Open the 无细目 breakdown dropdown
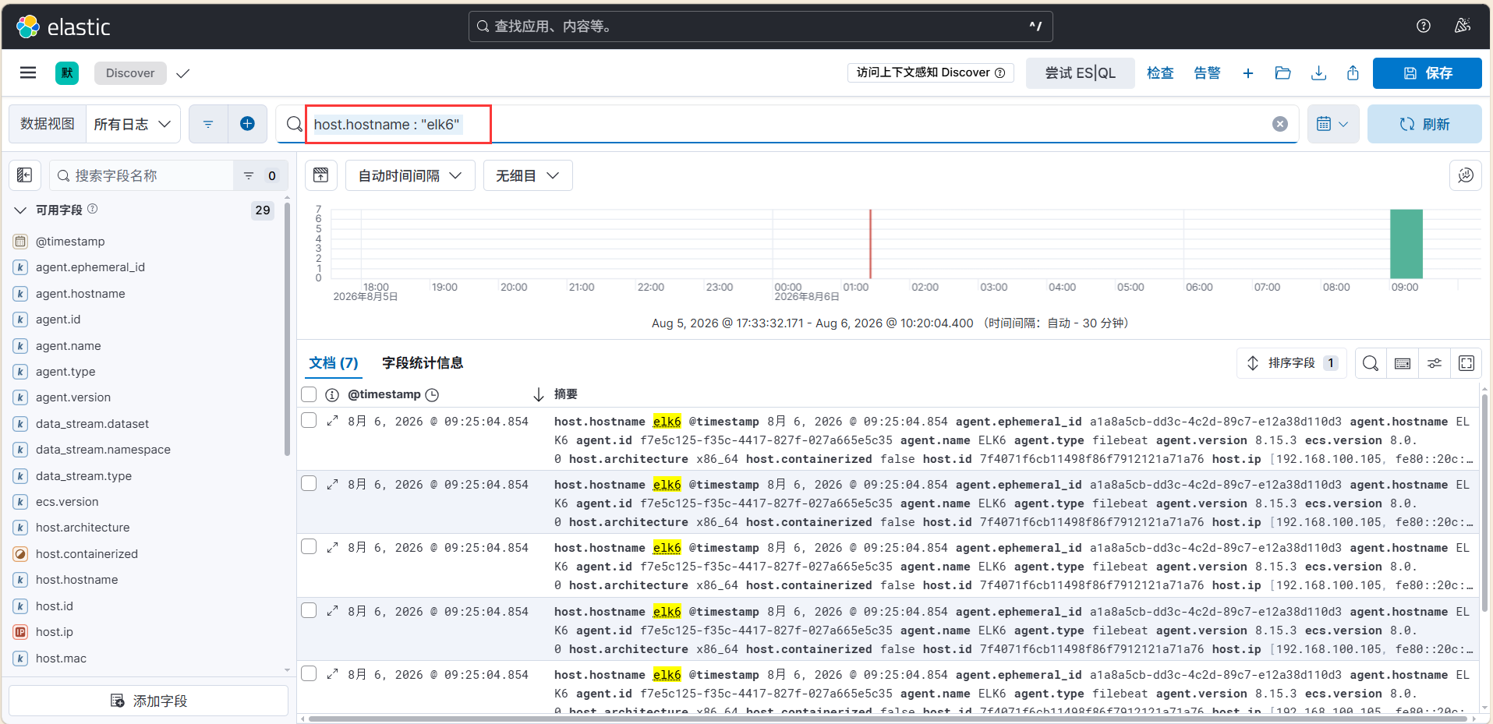Viewport: 1493px width, 724px height. click(x=528, y=175)
